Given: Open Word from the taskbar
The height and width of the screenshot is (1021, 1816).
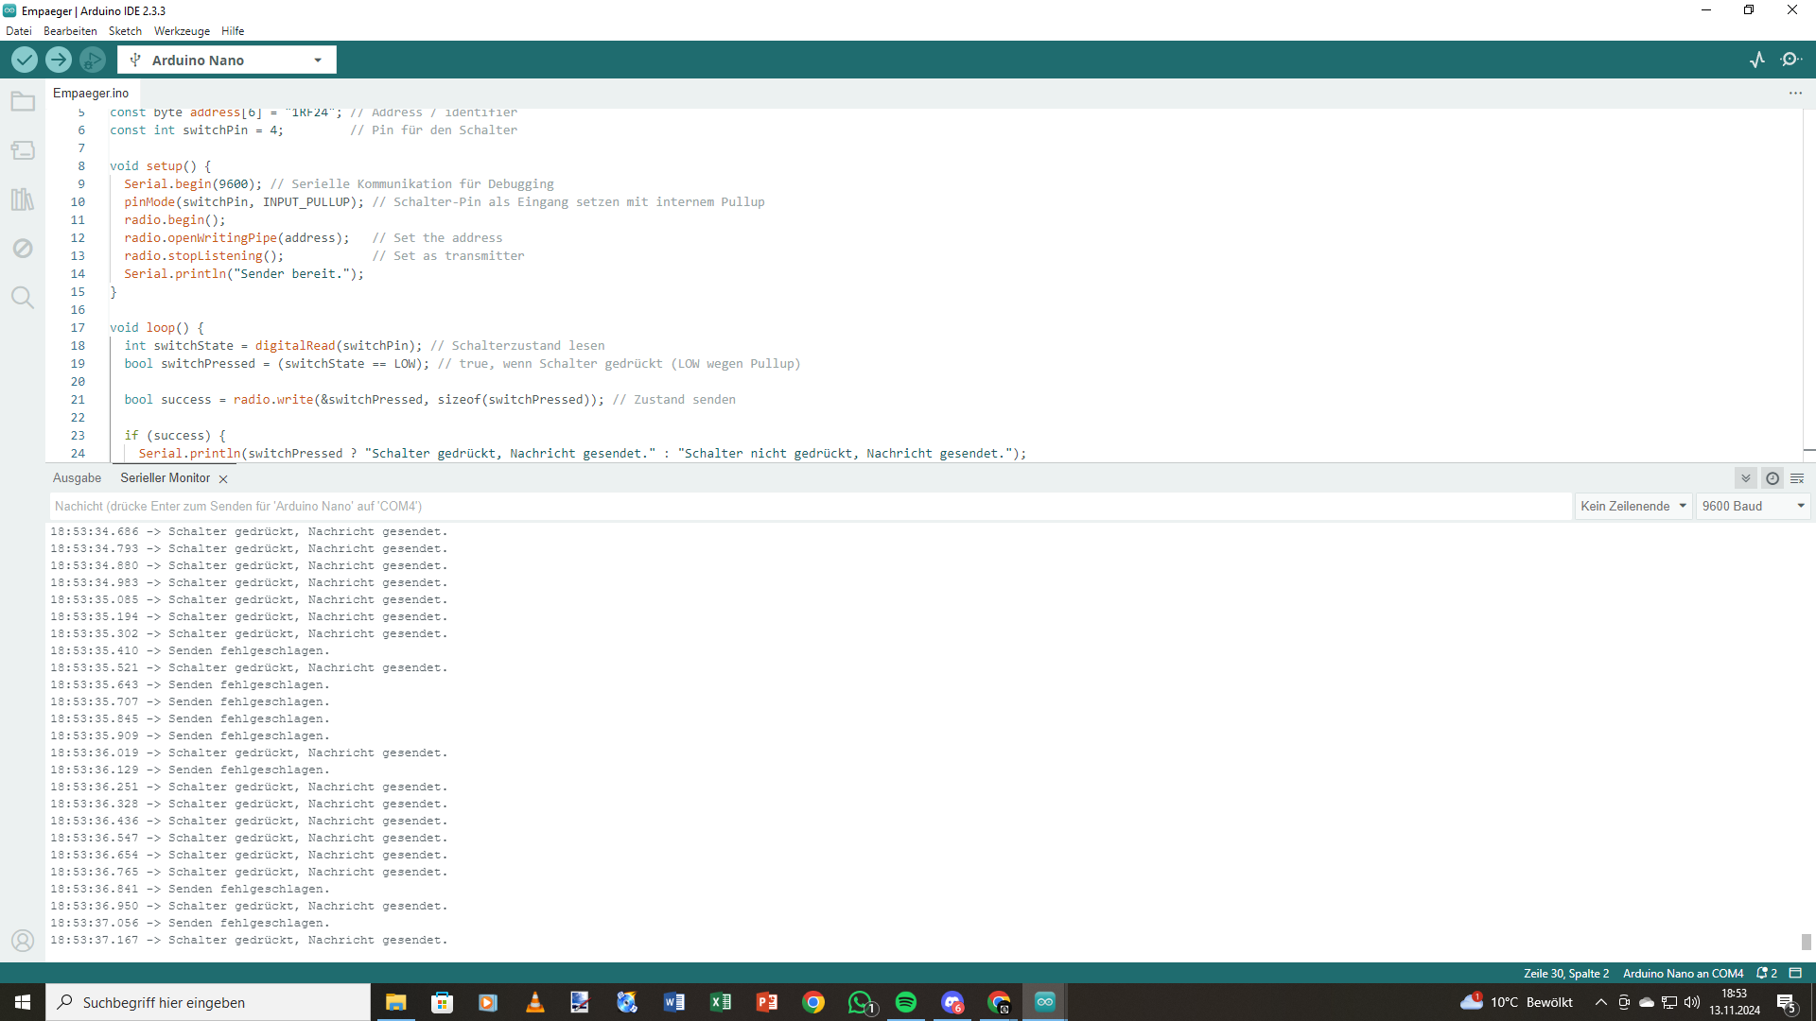Looking at the screenshot, I should pos(673,1002).
